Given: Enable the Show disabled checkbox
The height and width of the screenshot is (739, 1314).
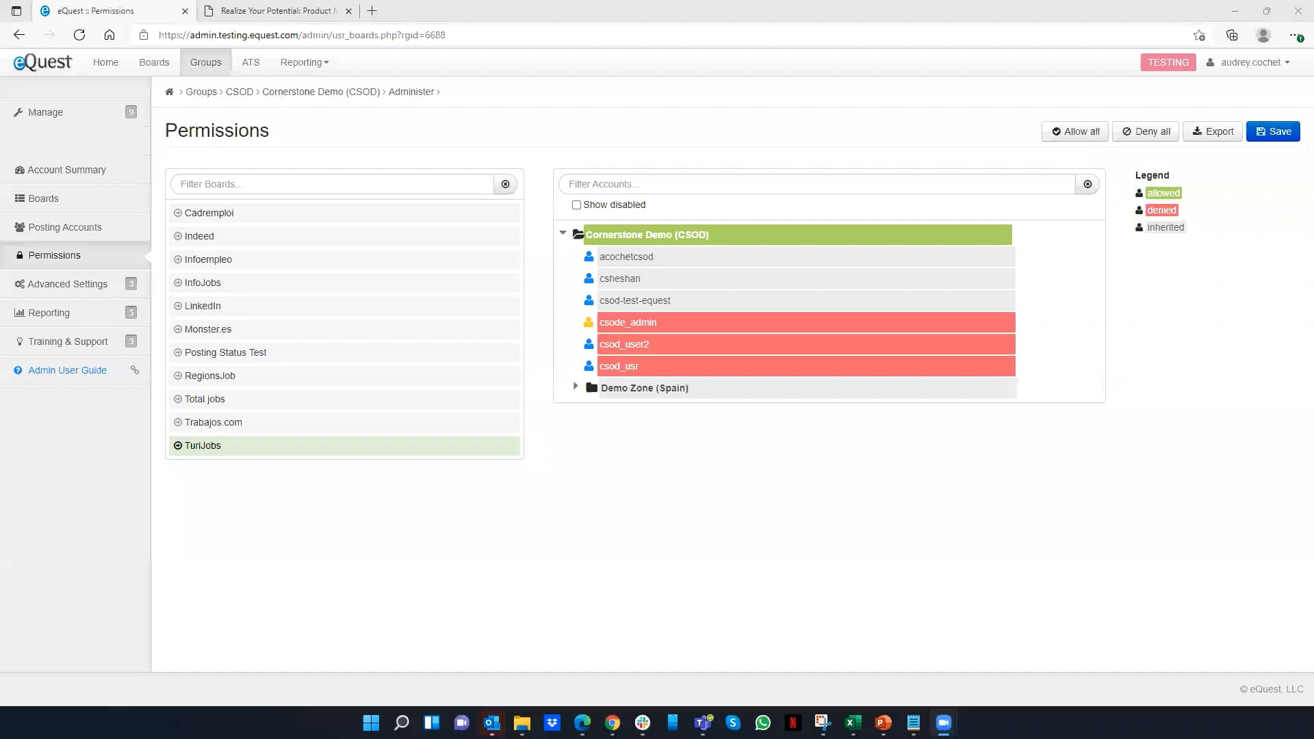Looking at the screenshot, I should 576,205.
